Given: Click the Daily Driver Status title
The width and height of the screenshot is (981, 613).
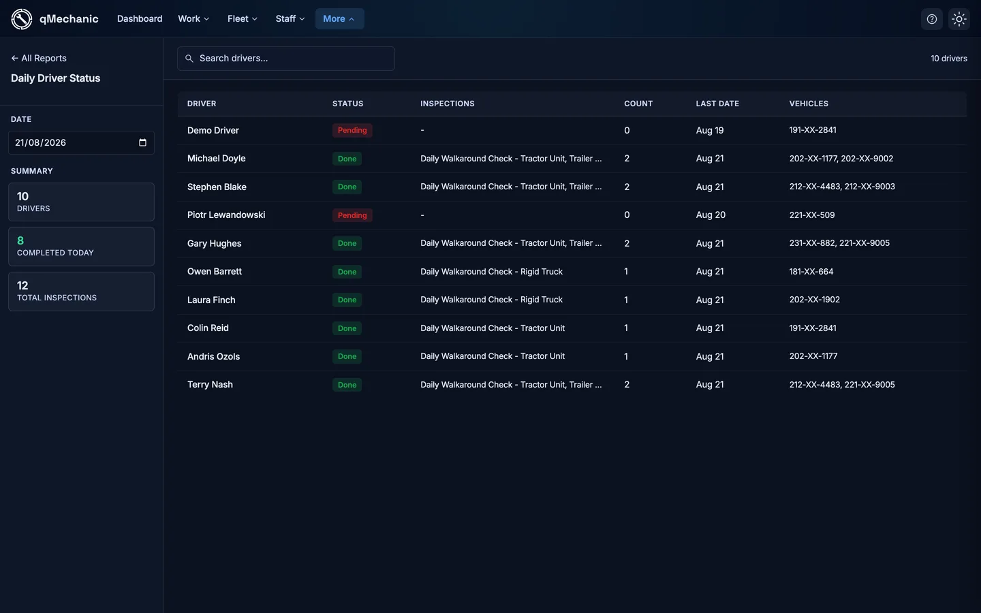Looking at the screenshot, I should tap(55, 78).
